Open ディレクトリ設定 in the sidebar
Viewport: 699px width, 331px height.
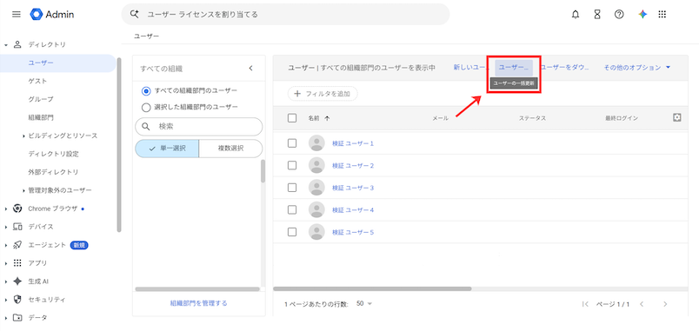54,154
